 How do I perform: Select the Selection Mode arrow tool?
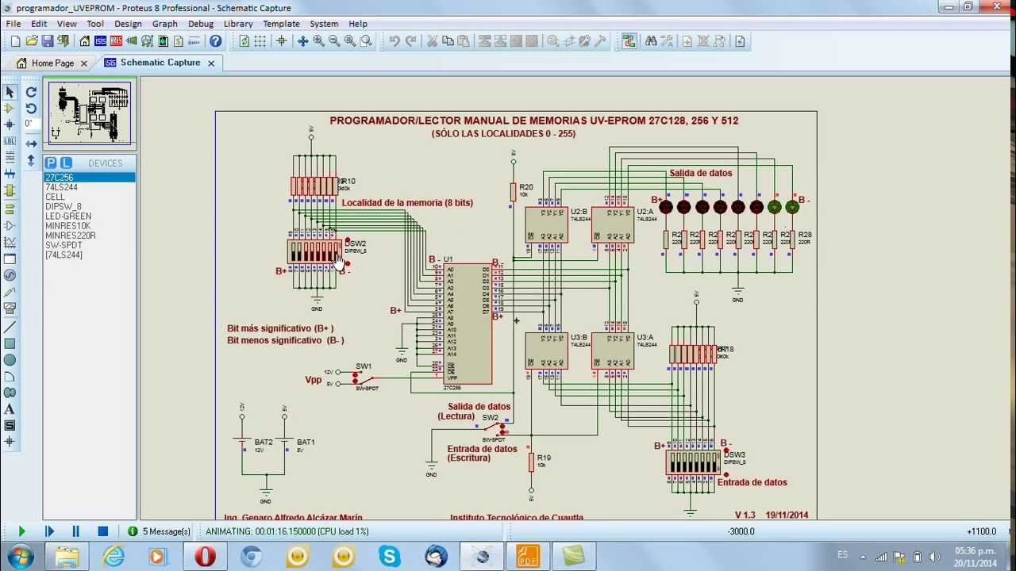pyautogui.click(x=10, y=92)
